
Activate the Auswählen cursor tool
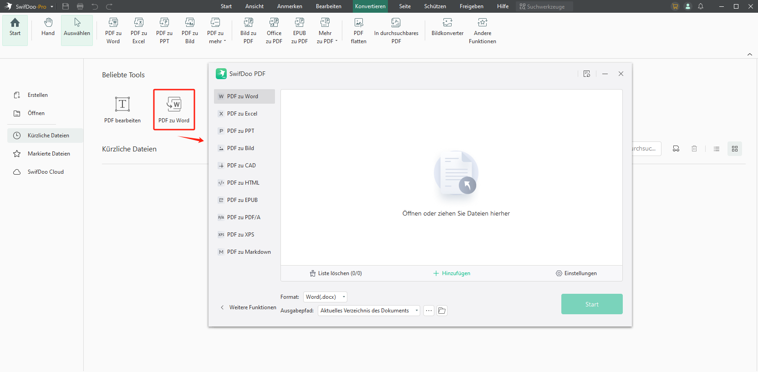pyautogui.click(x=77, y=30)
